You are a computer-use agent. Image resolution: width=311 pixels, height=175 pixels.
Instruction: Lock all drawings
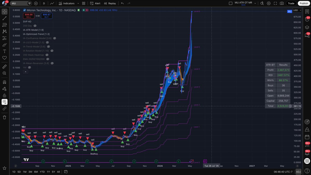(4, 95)
